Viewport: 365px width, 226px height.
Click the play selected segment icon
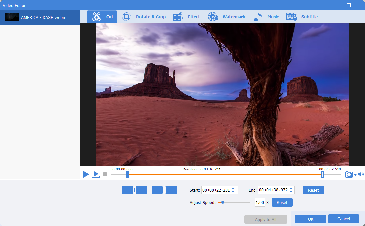(96, 174)
